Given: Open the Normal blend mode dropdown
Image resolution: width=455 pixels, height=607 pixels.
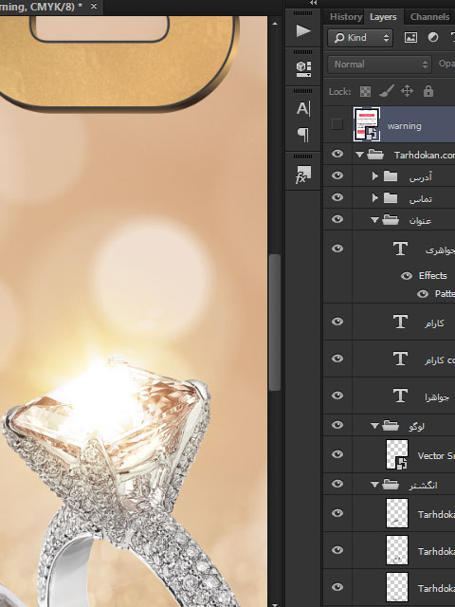Looking at the screenshot, I should coord(379,64).
